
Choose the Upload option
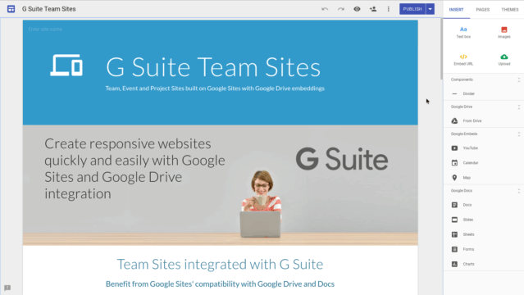click(504, 60)
